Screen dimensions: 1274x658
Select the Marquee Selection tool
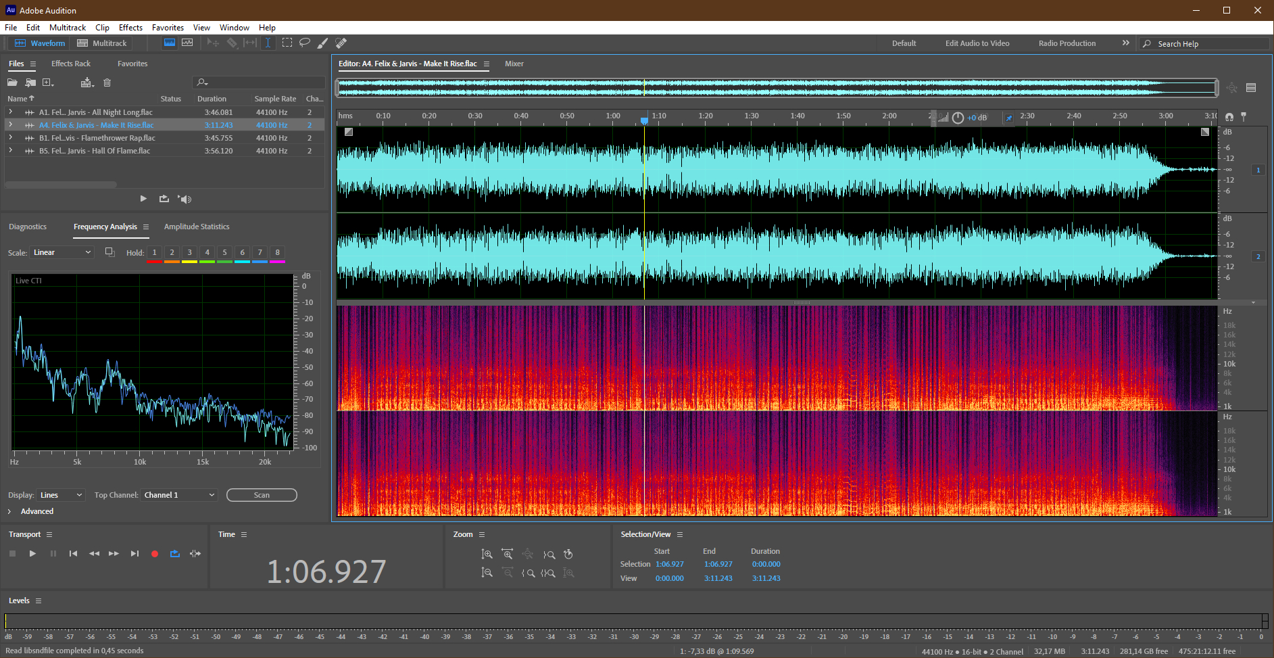click(287, 43)
